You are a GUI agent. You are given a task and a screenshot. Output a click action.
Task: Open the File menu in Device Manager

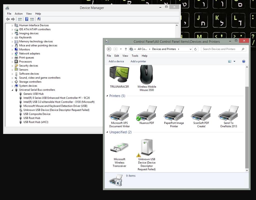tap(9, 14)
